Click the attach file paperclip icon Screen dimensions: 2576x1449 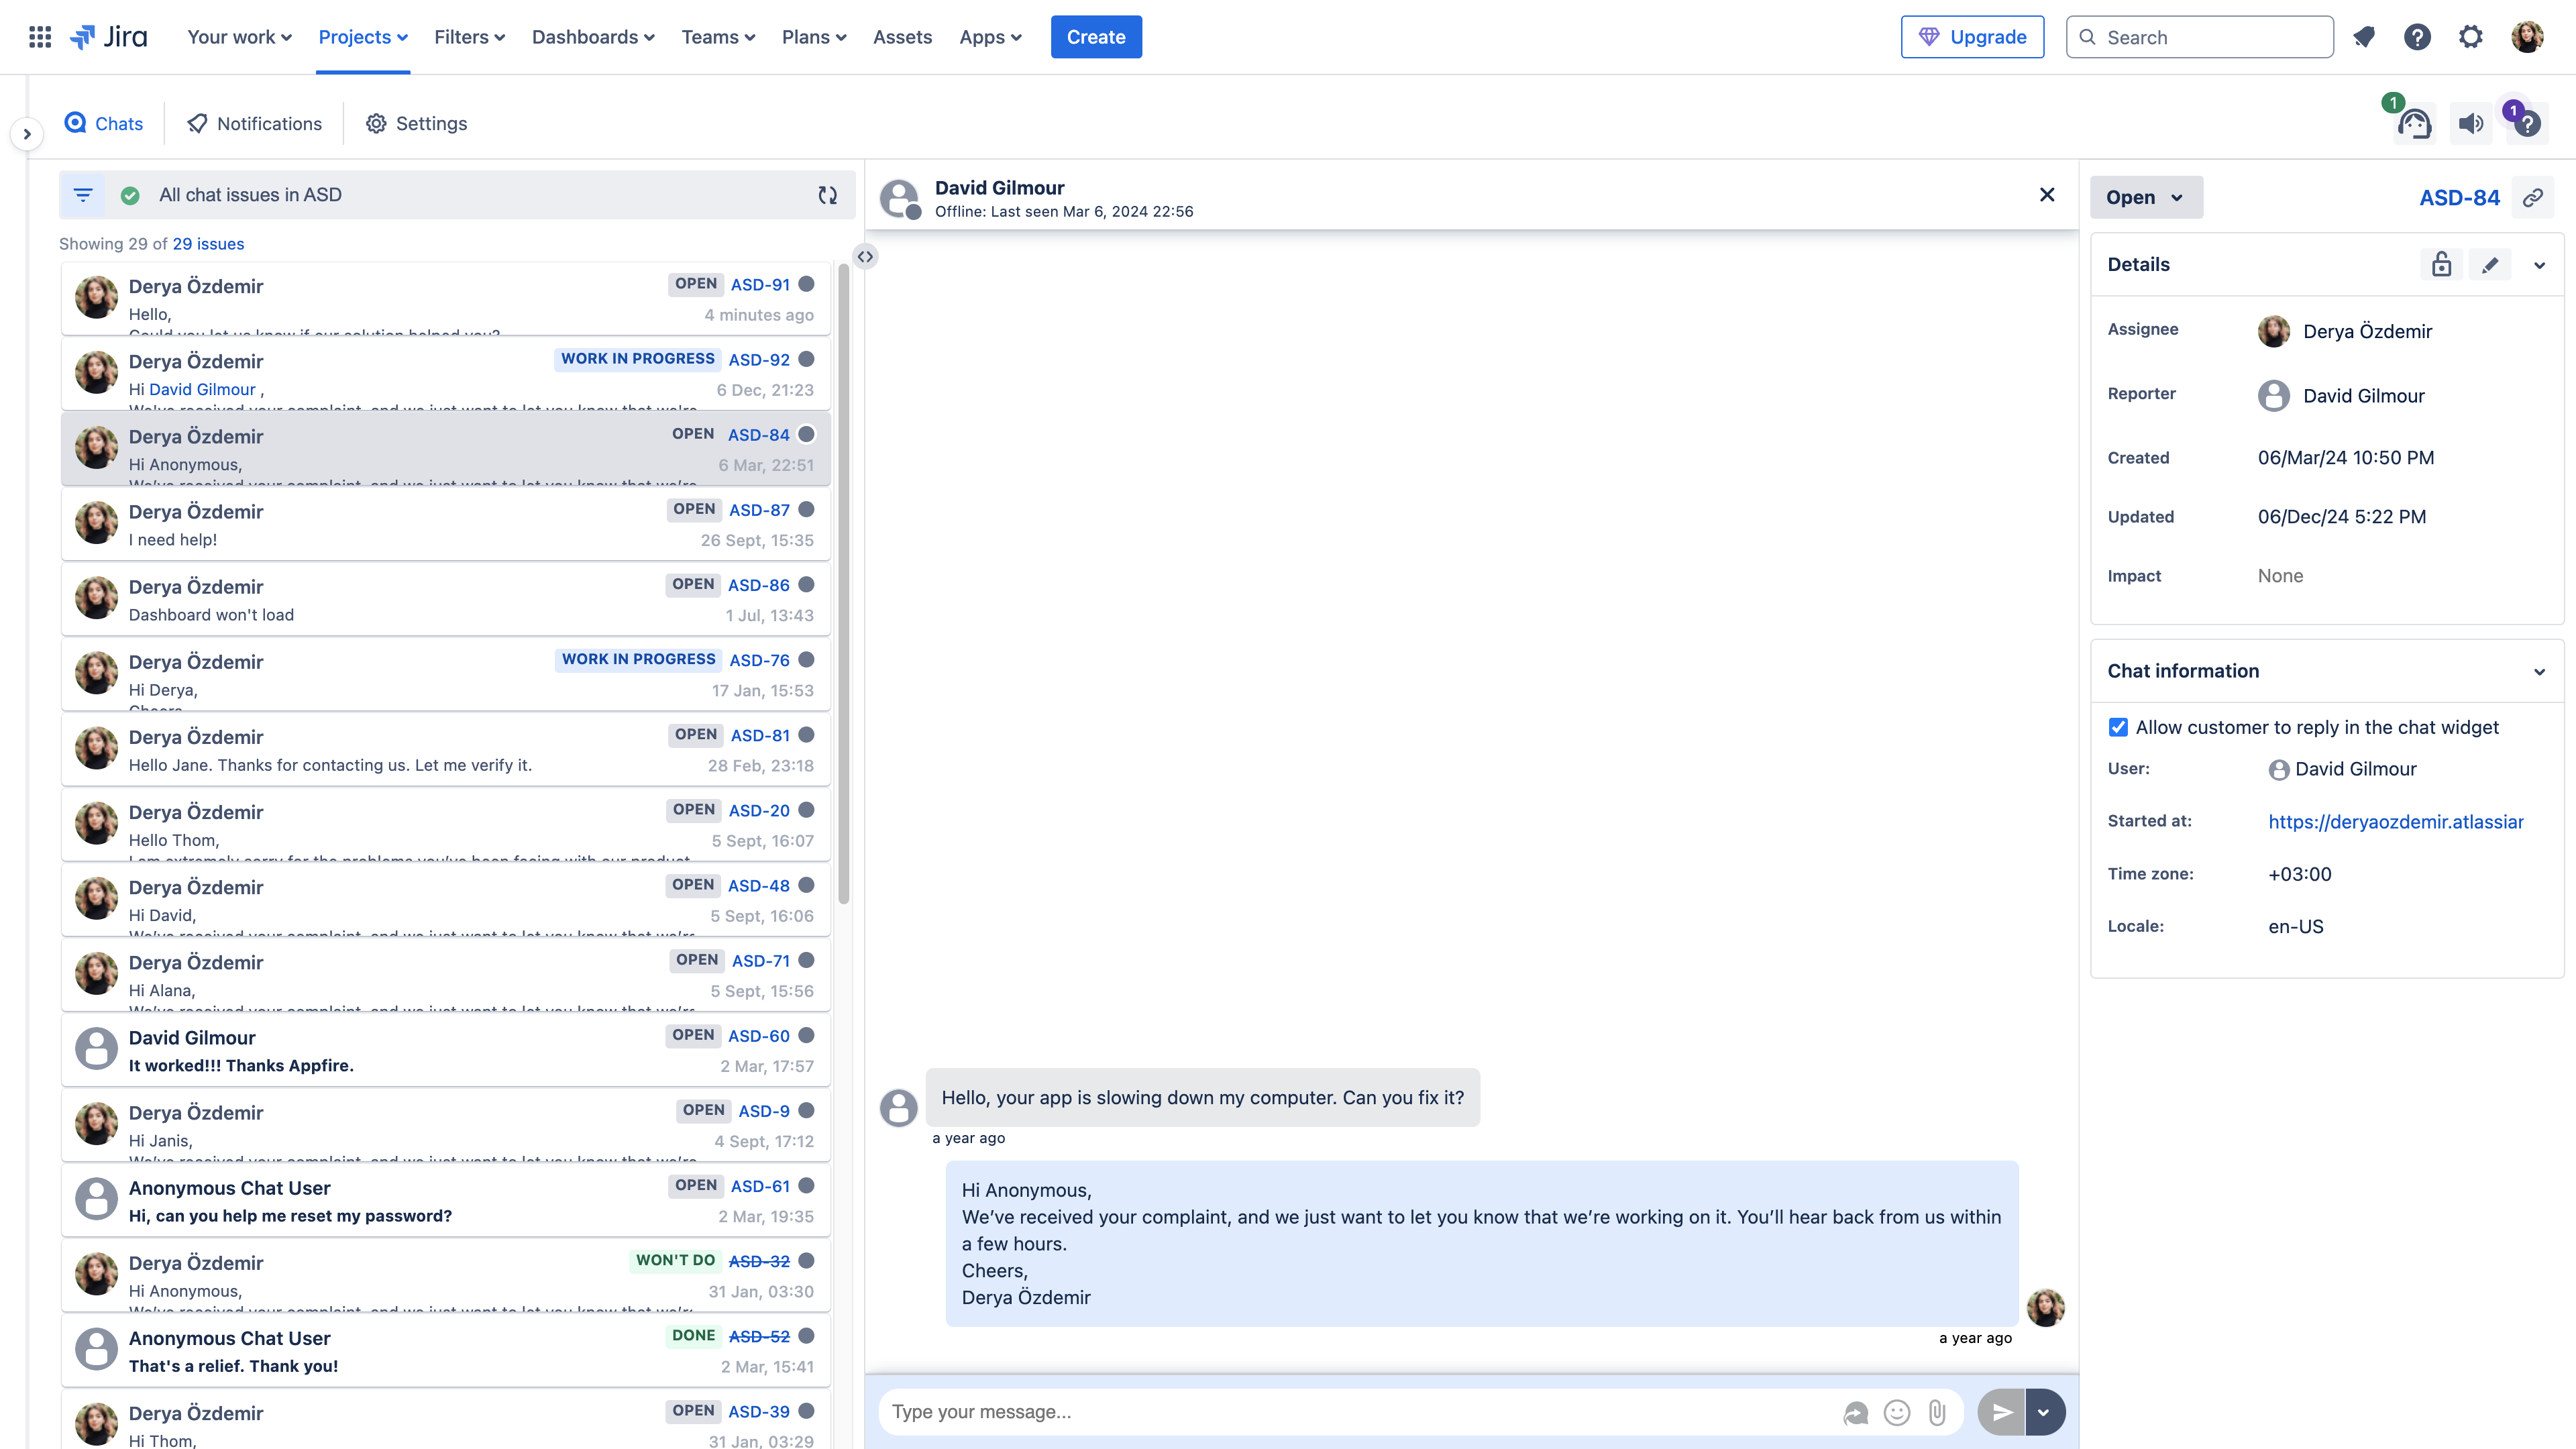click(x=1937, y=1412)
